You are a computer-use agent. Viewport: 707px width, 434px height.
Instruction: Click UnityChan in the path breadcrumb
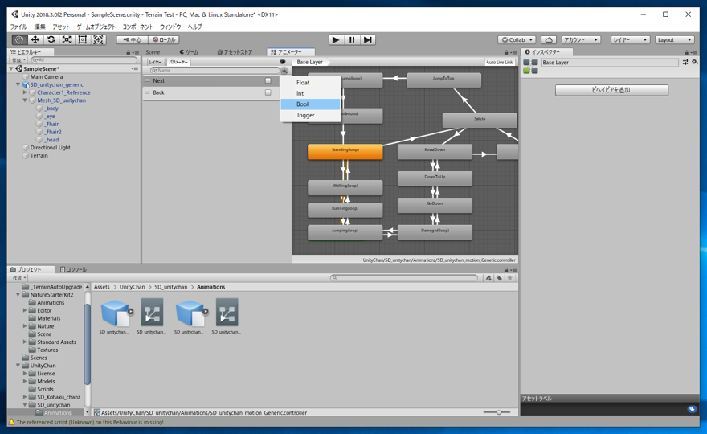pos(132,287)
